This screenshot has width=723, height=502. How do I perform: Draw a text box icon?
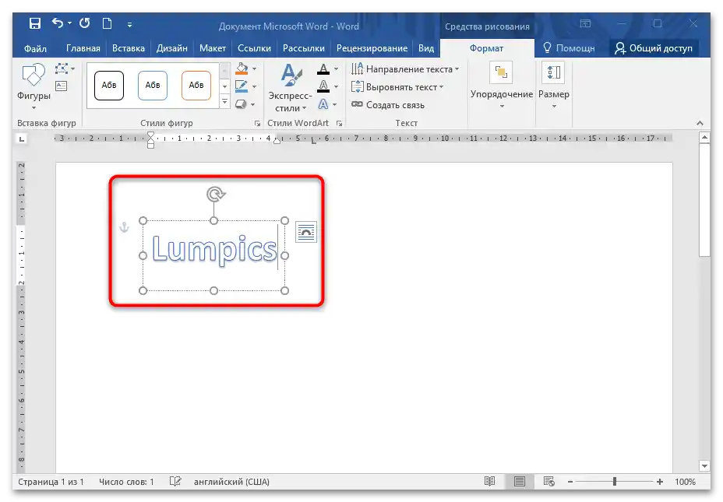click(x=61, y=86)
